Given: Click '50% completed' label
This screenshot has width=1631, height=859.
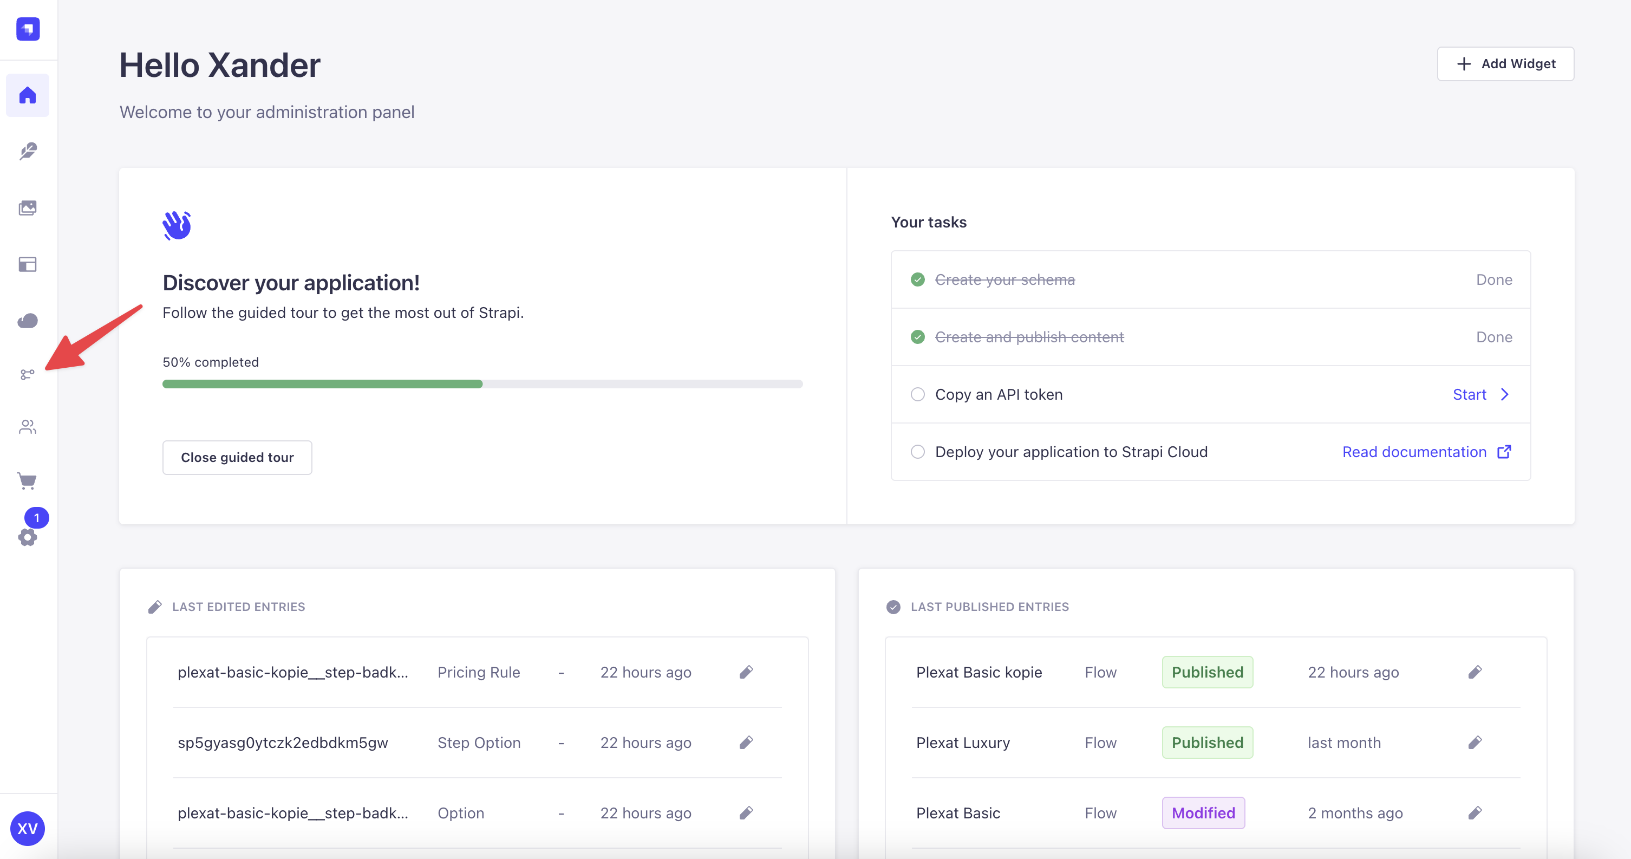Looking at the screenshot, I should pos(211,362).
